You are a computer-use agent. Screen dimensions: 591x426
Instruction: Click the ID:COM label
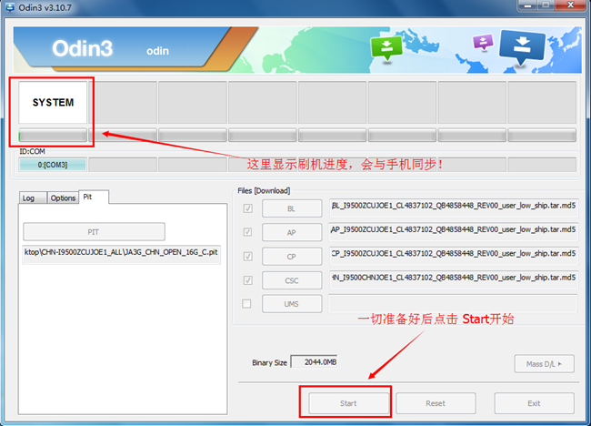[x=33, y=151]
